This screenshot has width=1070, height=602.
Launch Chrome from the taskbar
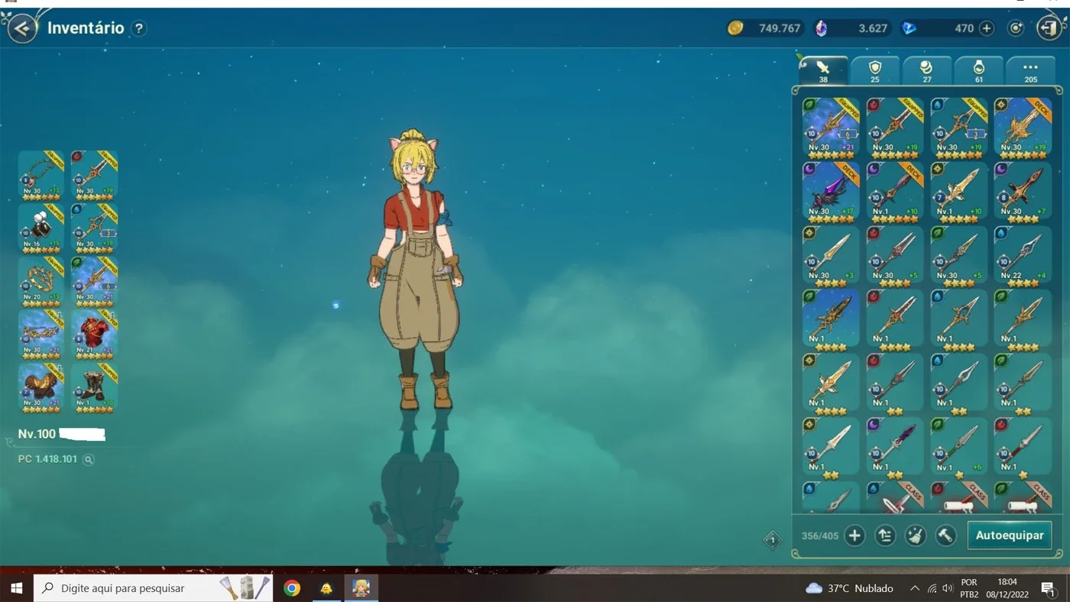(291, 588)
